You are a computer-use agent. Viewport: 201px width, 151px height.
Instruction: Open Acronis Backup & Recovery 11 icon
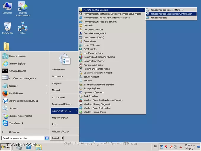(5, 101)
